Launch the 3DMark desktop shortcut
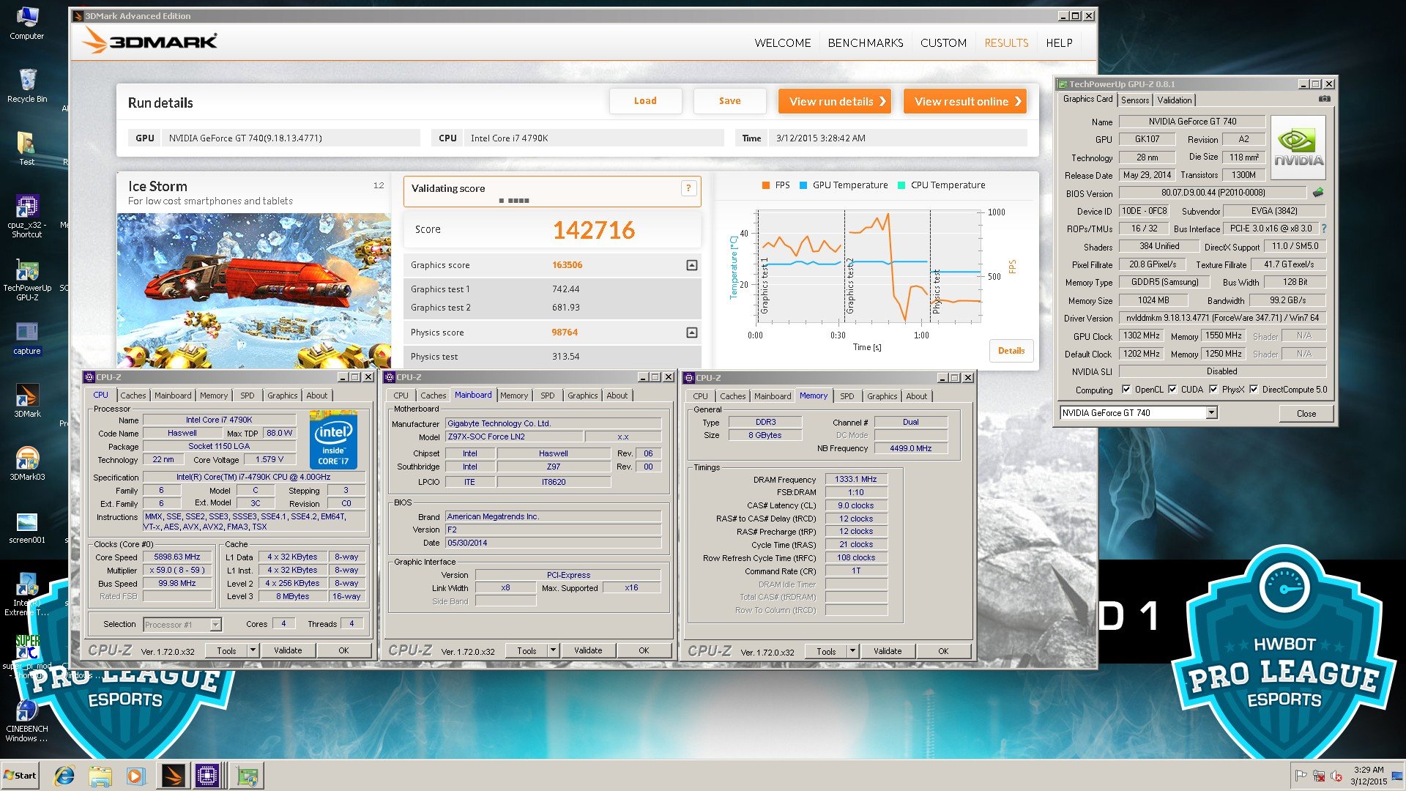This screenshot has width=1406, height=791. pos(26,401)
